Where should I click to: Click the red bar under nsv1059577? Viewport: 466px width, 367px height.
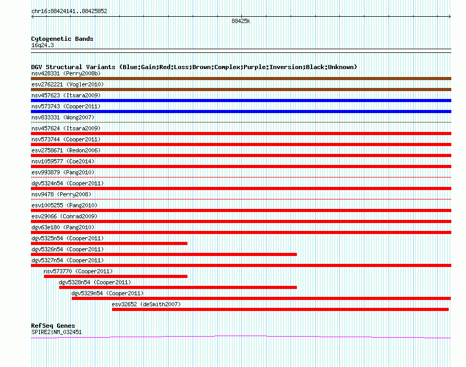tap(241, 166)
